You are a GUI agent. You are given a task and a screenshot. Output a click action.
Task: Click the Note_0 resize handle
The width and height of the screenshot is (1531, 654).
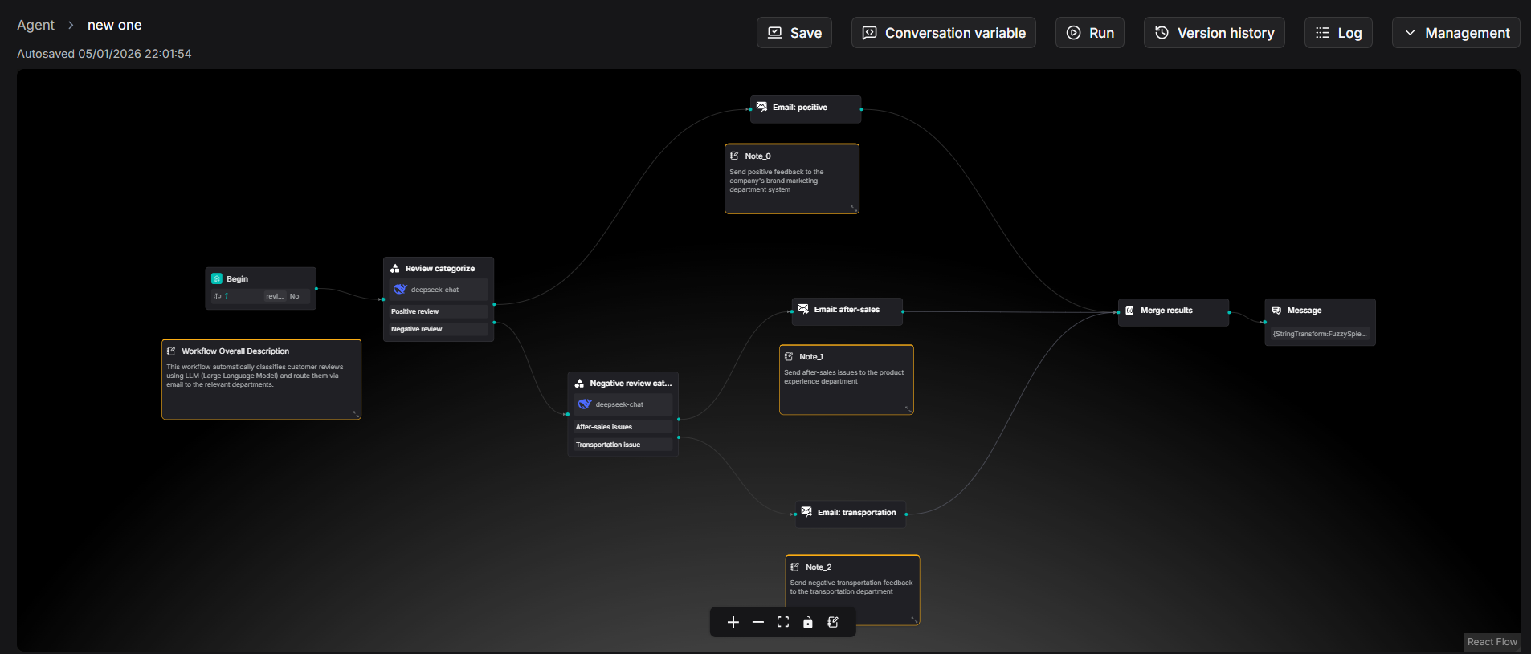[854, 209]
